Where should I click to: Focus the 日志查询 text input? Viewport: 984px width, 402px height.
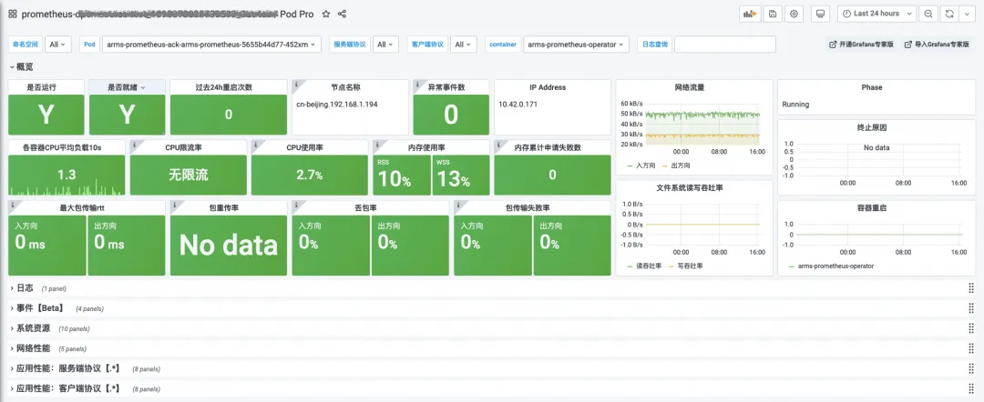click(725, 45)
